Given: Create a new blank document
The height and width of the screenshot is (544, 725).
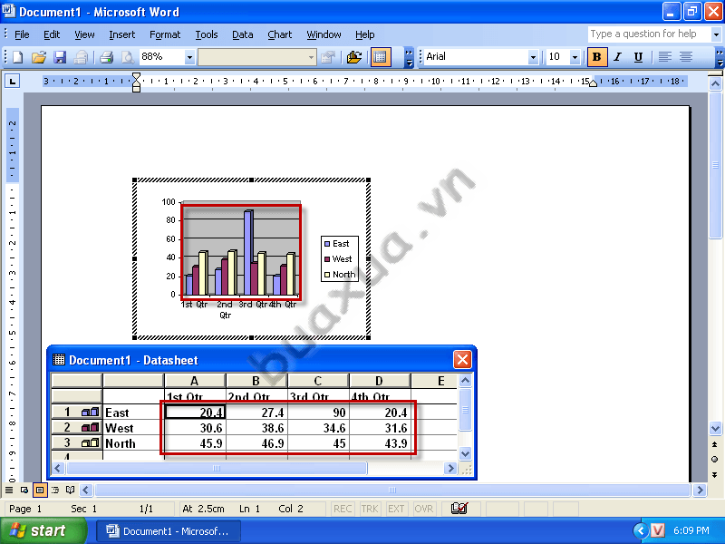Looking at the screenshot, I should pos(17,57).
